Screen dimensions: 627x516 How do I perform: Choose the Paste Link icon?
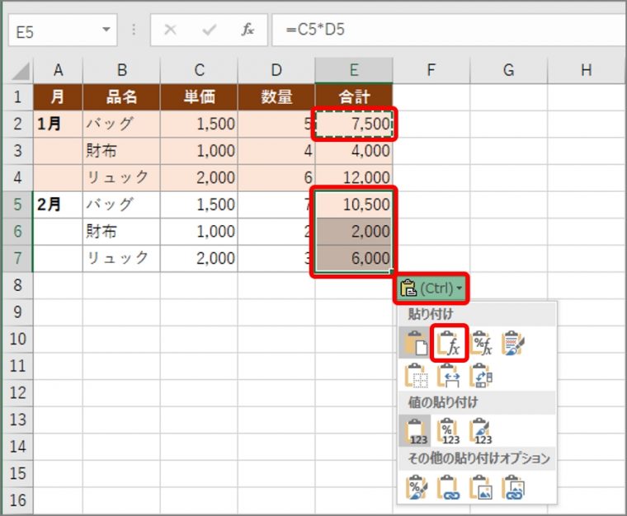click(449, 487)
